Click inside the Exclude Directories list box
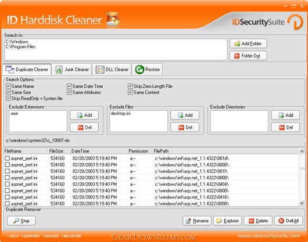The width and height of the screenshot is (308, 242). coord(239,121)
